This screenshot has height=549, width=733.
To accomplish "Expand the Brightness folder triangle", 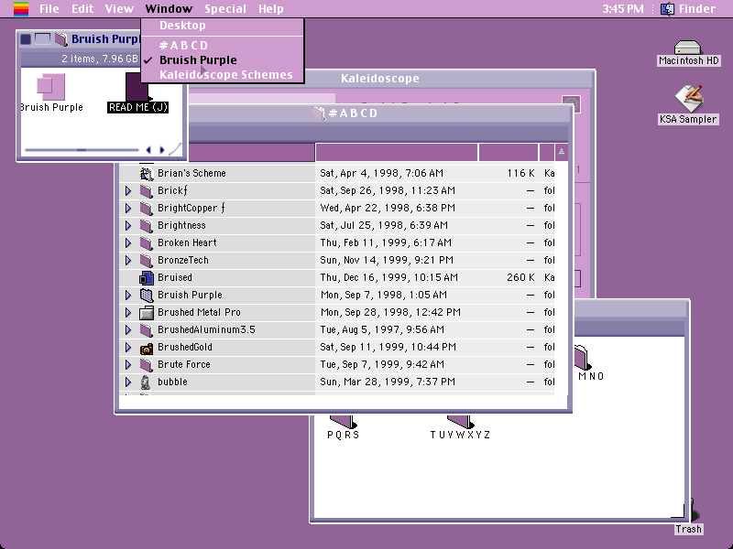I will pyautogui.click(x=128, y=225).
